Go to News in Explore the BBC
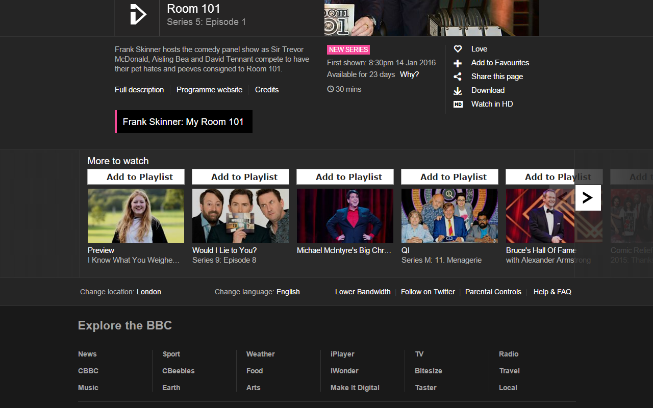 point(87,354)
